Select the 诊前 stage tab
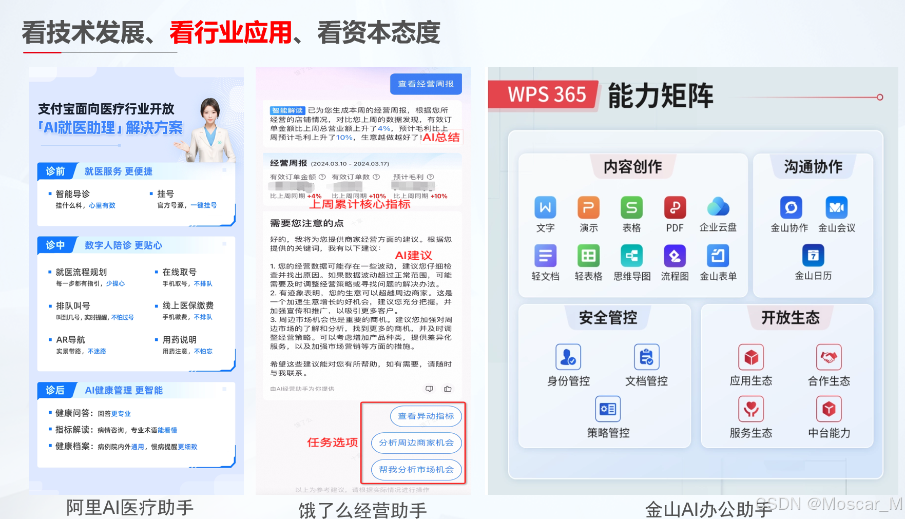The image size is (905, 519). pyautogui.click(x=56, y=171)
